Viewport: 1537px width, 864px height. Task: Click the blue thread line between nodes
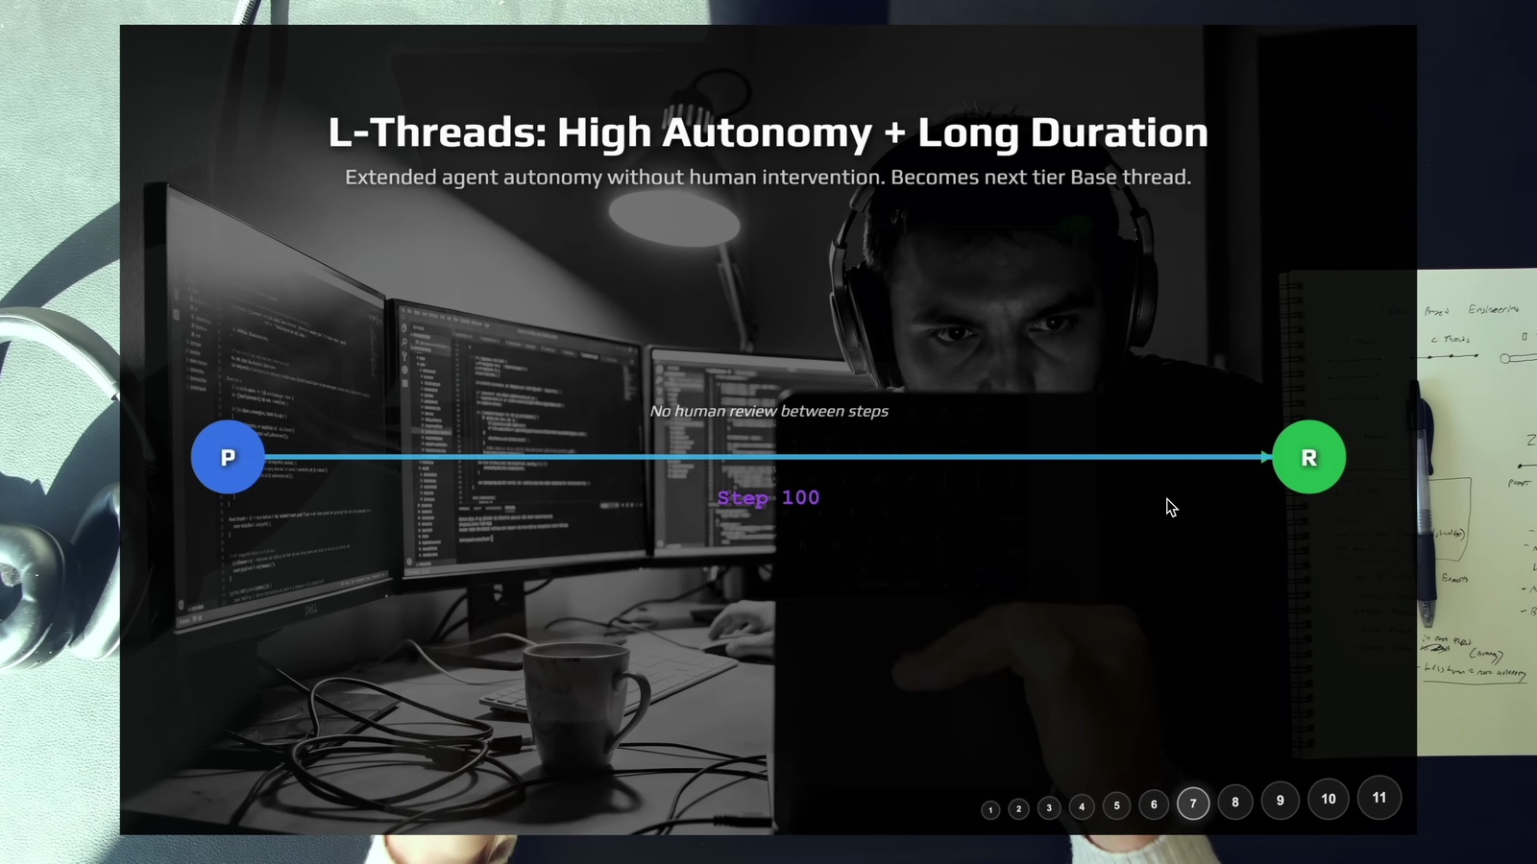[x=672, y=457]
